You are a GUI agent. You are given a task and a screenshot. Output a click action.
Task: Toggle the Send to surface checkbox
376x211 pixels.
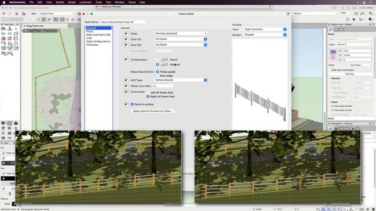click(132, 104)
